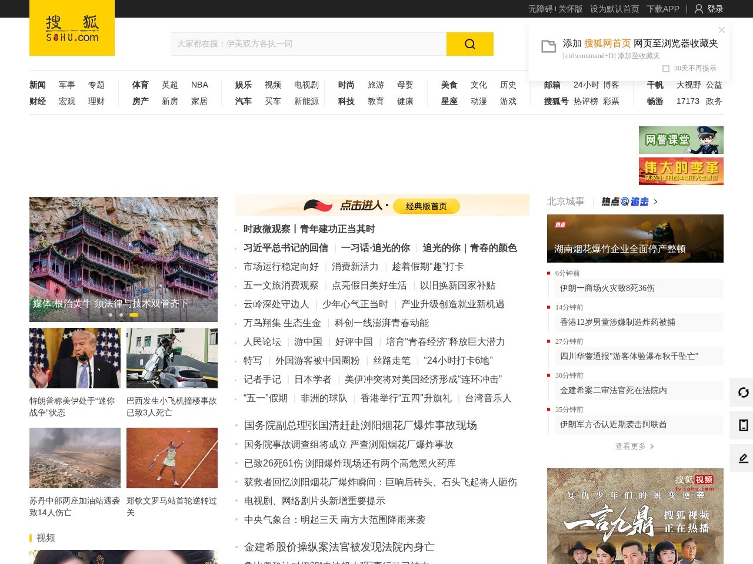Click the yellow search magnifier button

point(469,44)
